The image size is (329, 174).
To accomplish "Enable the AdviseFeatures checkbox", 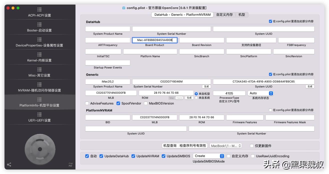I will click(x=87, y=103).
